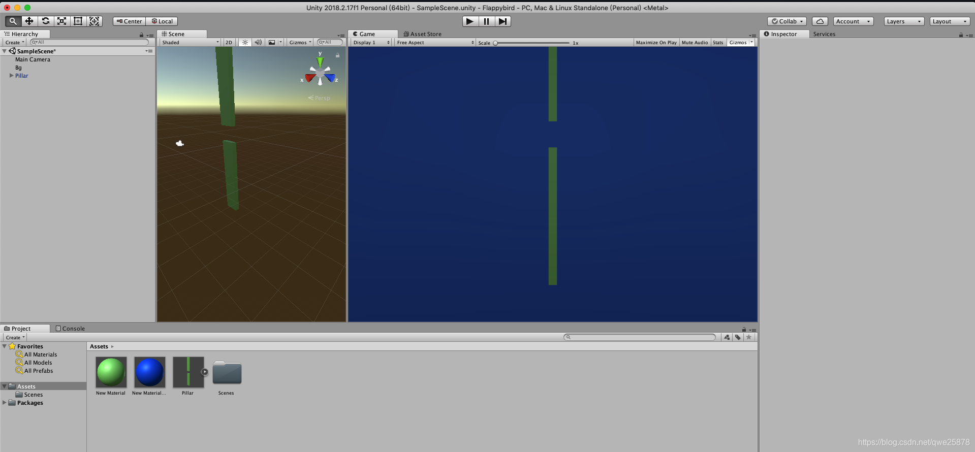
Task: Click Project save search star icon
Action: [749, 337]
